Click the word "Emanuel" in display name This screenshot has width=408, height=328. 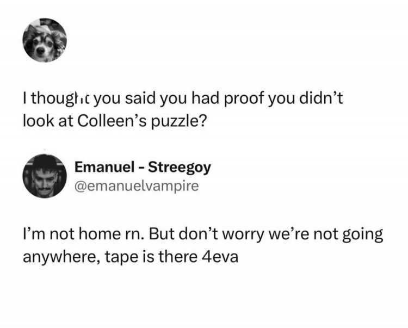[x=104, y=167]
